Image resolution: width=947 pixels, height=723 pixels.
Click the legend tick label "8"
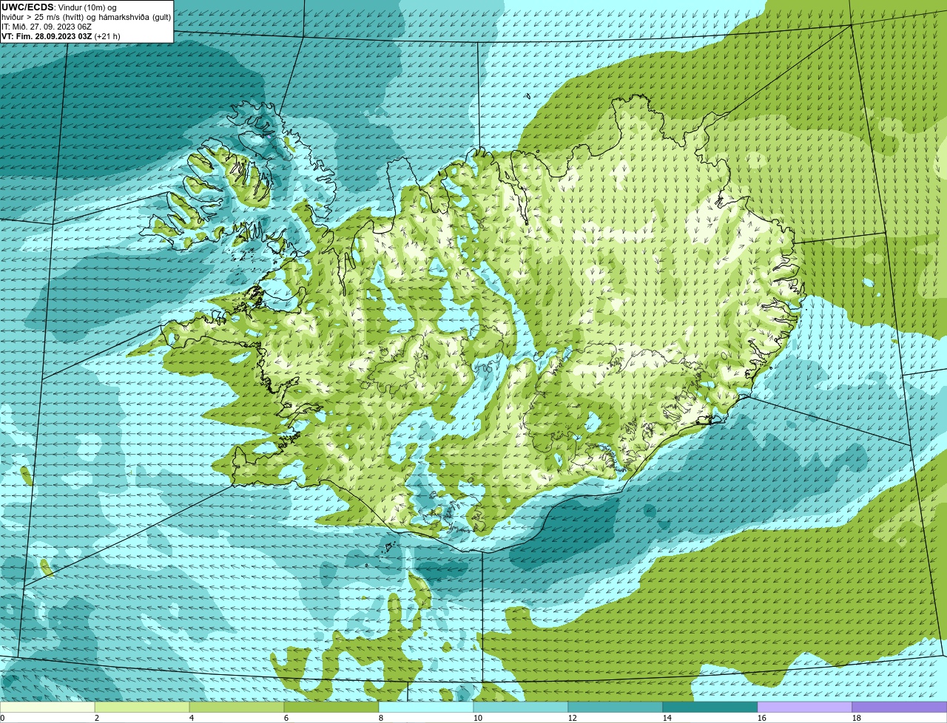pos(381,718)
